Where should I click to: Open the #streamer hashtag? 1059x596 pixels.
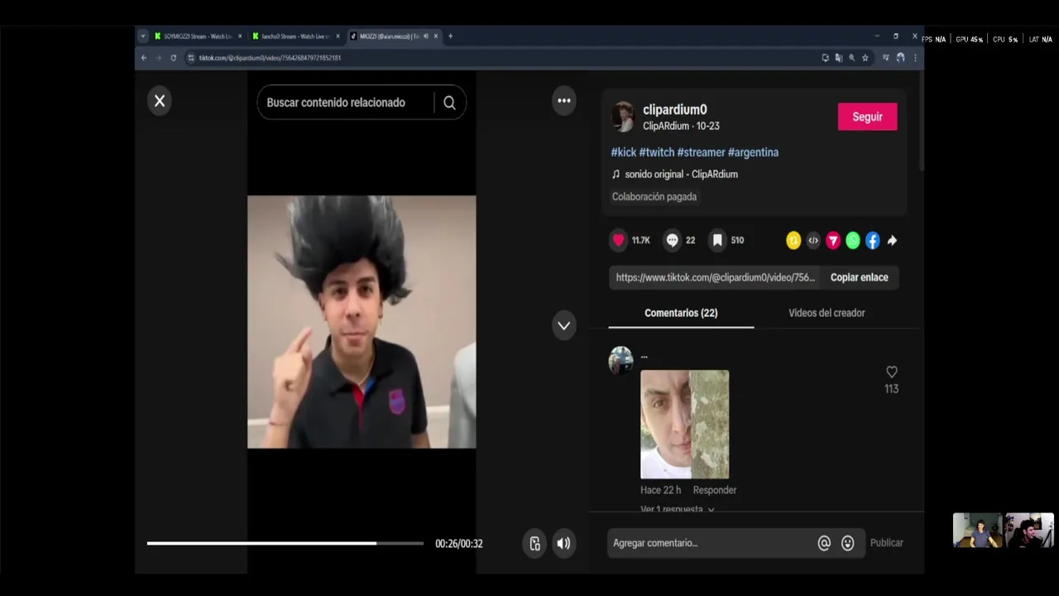(701, 152)
